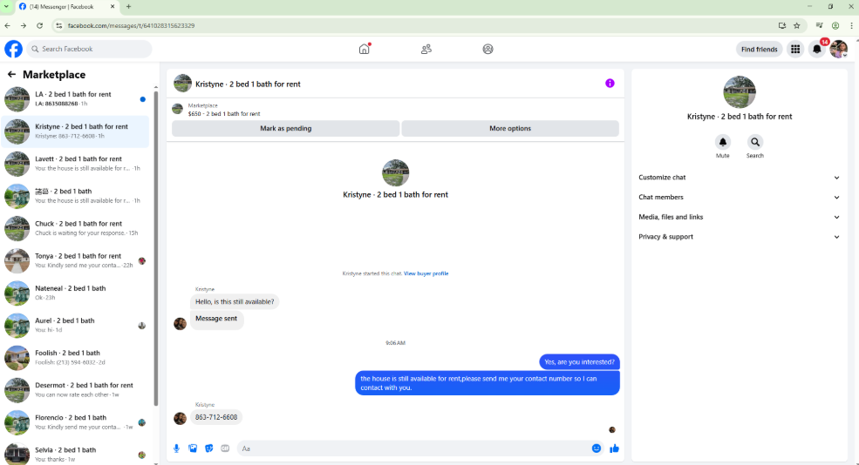Click Find friends button

coord(760,50)
